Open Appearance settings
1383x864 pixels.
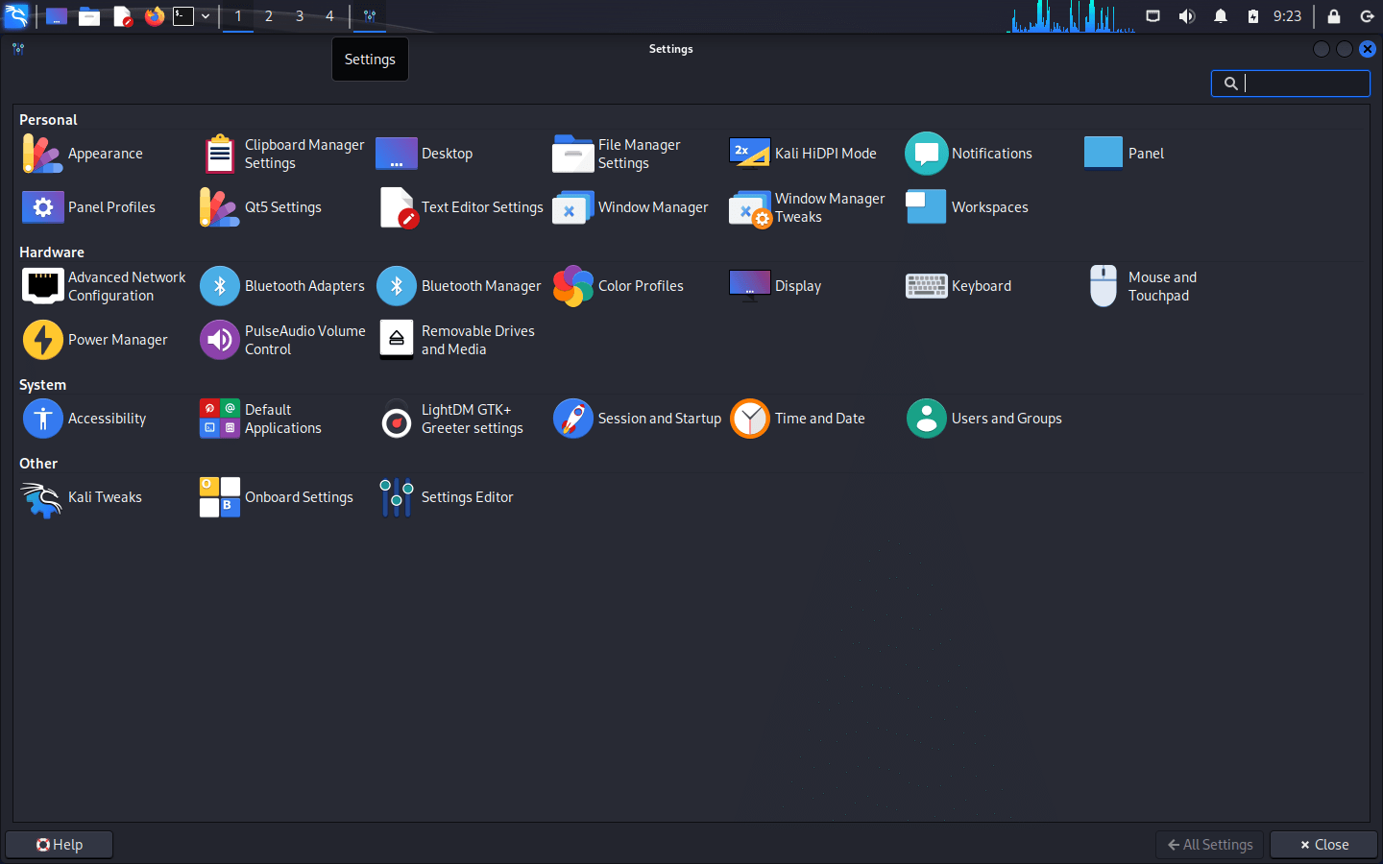(84, 154)
